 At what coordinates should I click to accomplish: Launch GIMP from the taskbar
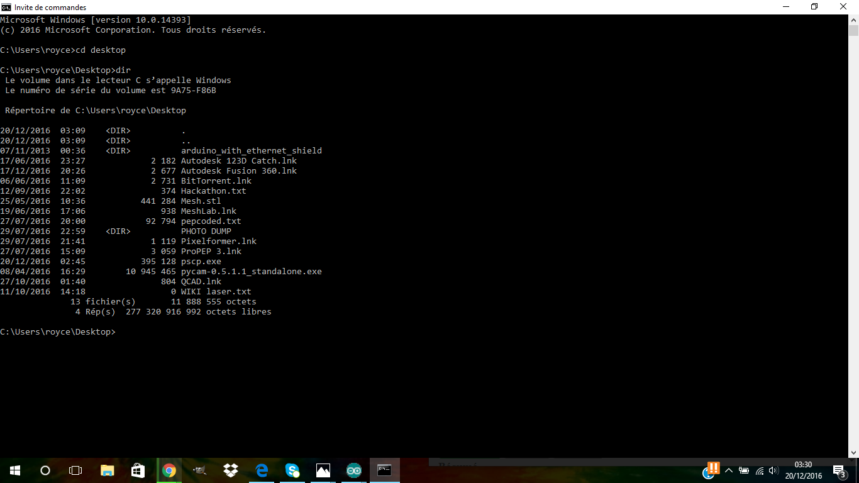point(199,470)
